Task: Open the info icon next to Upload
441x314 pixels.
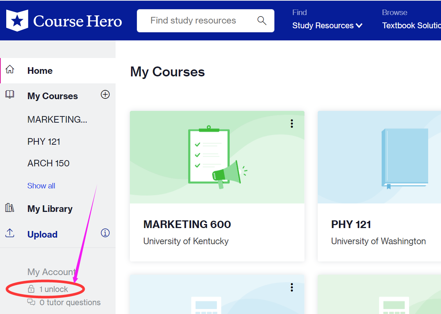Action: tap(105, 233)
